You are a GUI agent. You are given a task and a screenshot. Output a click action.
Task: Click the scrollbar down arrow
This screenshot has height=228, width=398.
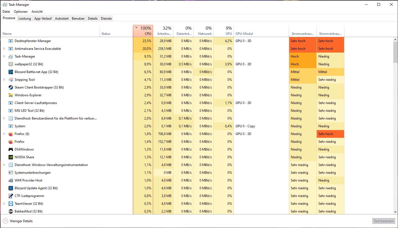click(x=395, y=212)
